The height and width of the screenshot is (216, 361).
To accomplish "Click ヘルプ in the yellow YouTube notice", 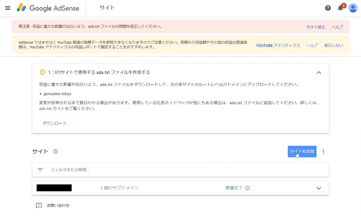I will tap(312, 45).
